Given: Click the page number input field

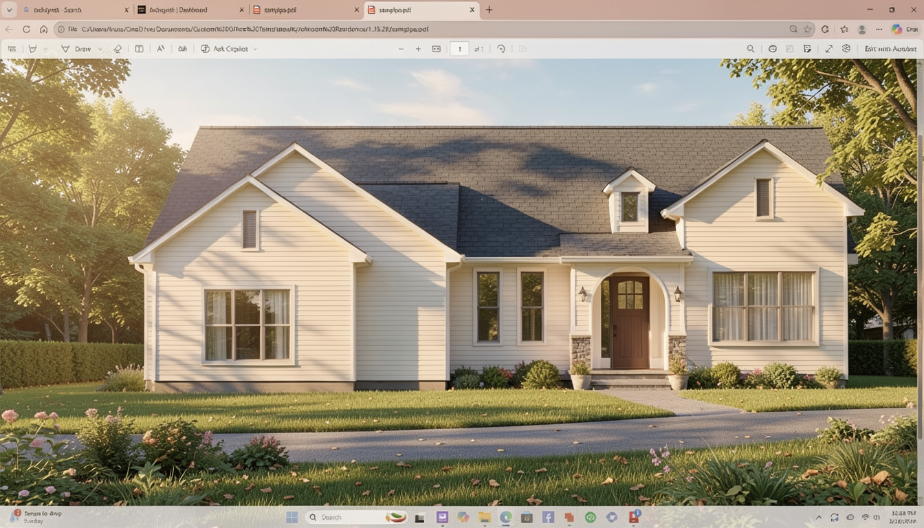Looking at the screenshot, I should pos(459,49).
